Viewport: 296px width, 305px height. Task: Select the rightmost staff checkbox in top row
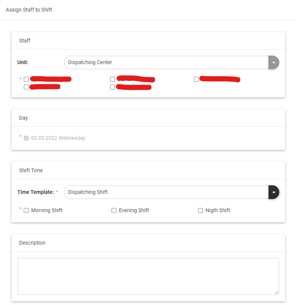point(197,79)
